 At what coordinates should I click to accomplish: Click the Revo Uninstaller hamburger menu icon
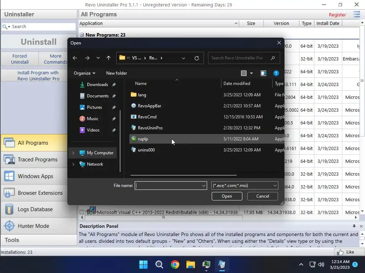(x=356, y=14)
